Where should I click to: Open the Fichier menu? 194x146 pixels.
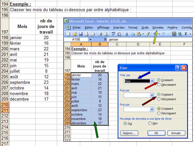pyautogui.click(x=77, y=28)
